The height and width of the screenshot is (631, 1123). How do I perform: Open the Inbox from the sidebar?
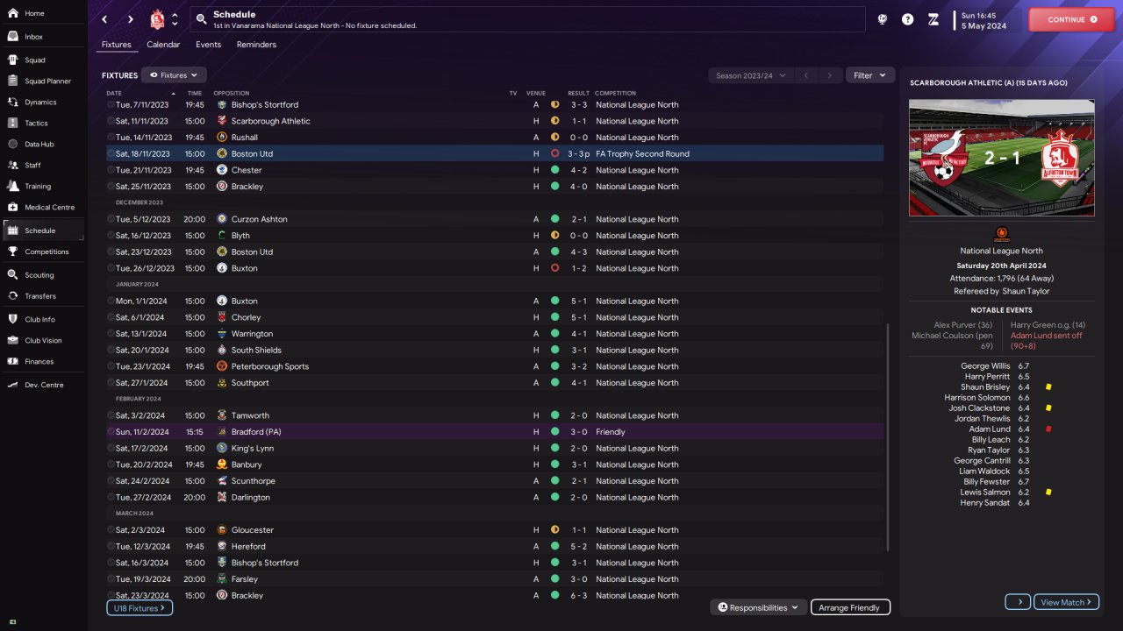(x=35, y=37)
